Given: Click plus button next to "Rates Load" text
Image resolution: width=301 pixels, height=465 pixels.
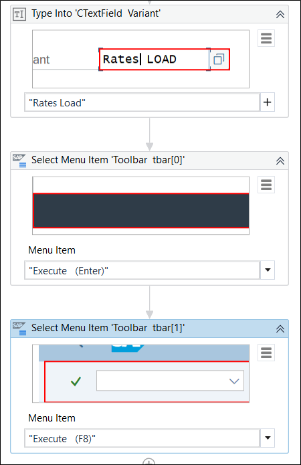Looking at the screenshot, I should 267,102.
